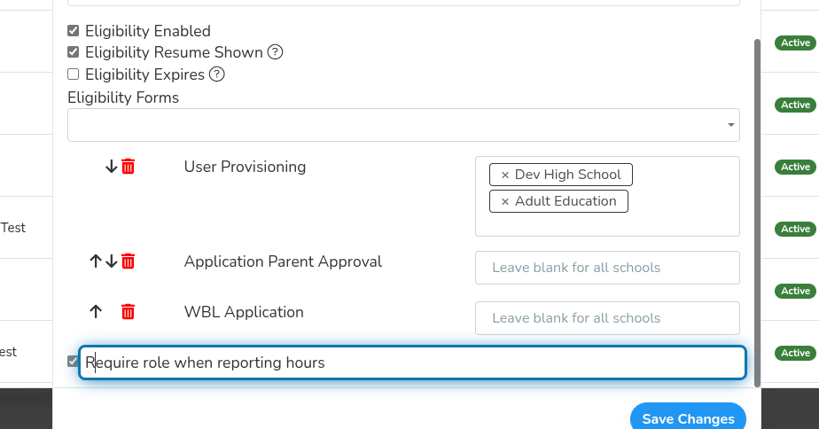Click the modal vertical scrollbar
This screenshot has width=819, height=429.
[x=757, y=214]
